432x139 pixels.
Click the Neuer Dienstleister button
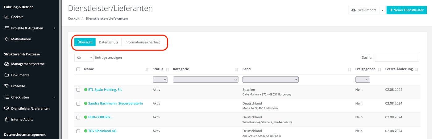coord(406,10)
